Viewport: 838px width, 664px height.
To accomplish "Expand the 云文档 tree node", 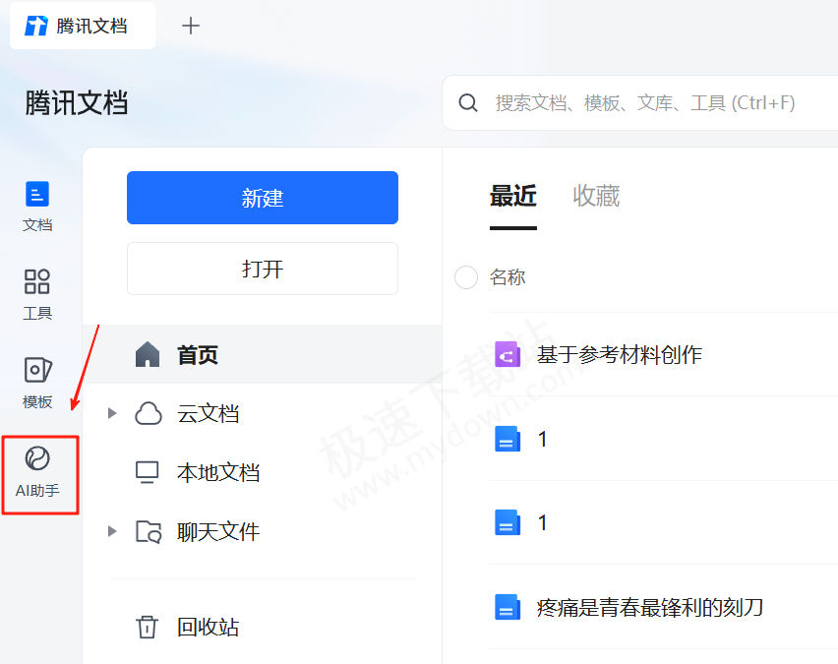I will [111, 413].
